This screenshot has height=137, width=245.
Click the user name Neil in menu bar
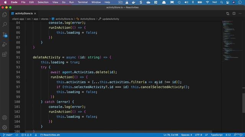pos(214,2)
